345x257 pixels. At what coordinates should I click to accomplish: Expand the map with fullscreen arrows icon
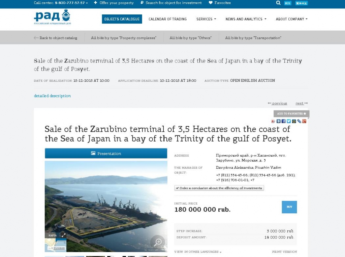(63, 235)
